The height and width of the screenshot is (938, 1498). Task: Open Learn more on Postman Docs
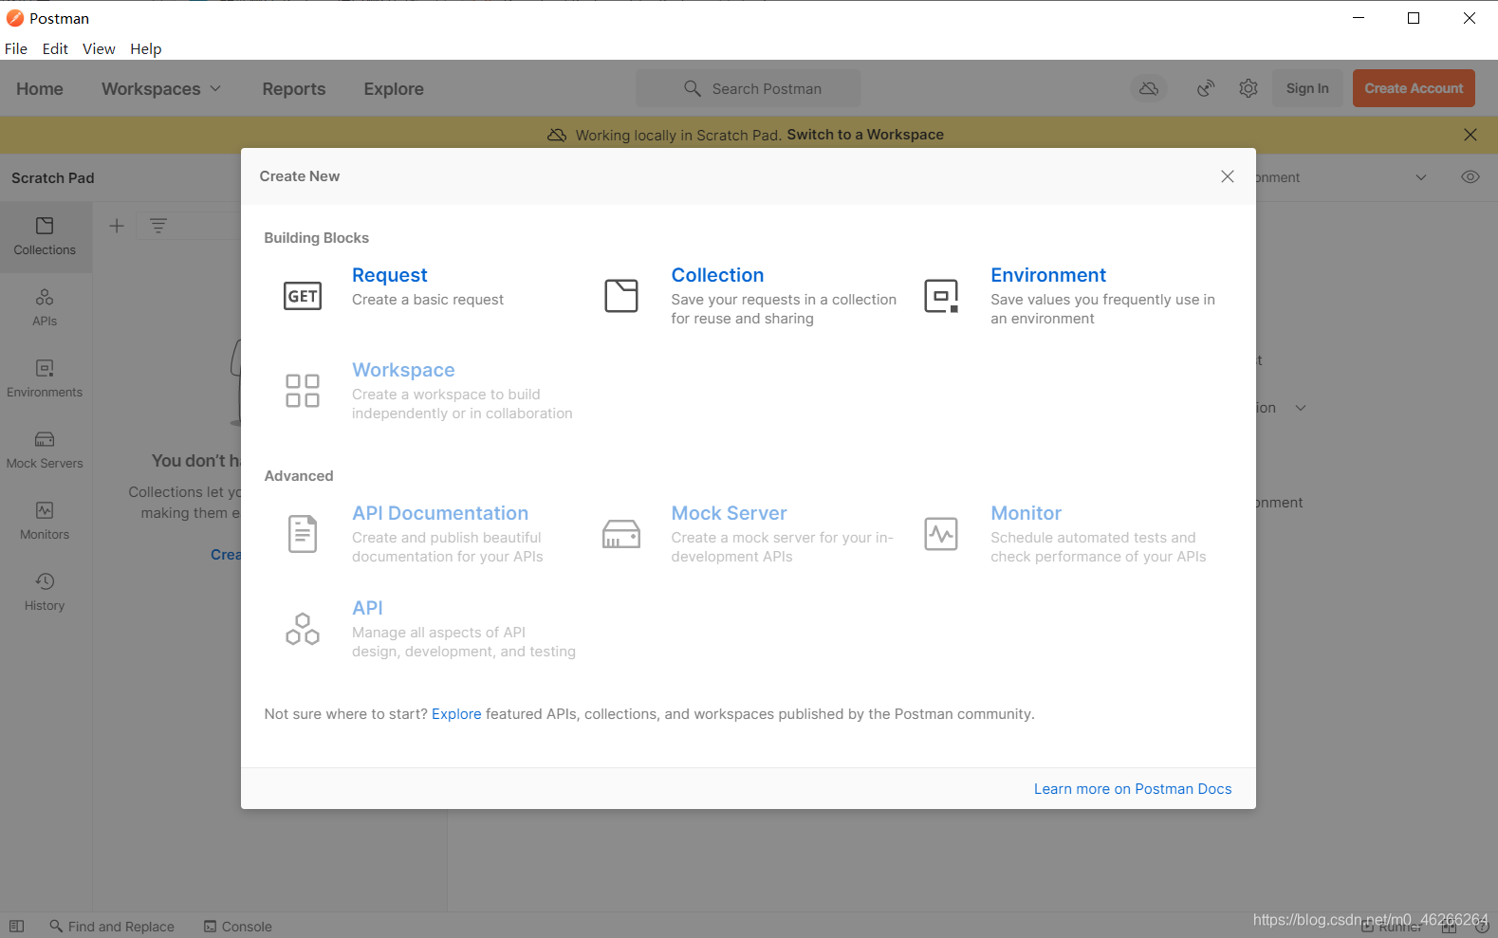click(1133, 789)
